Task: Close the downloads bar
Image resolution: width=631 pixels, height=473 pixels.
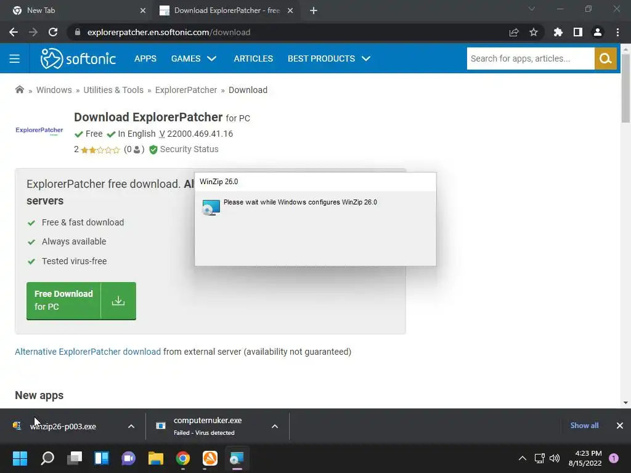Action: point(620,426)
